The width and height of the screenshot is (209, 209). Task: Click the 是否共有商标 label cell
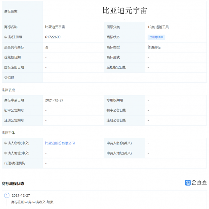(x=22, y=47)
